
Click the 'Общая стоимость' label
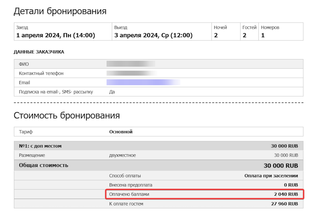point(44,165)
